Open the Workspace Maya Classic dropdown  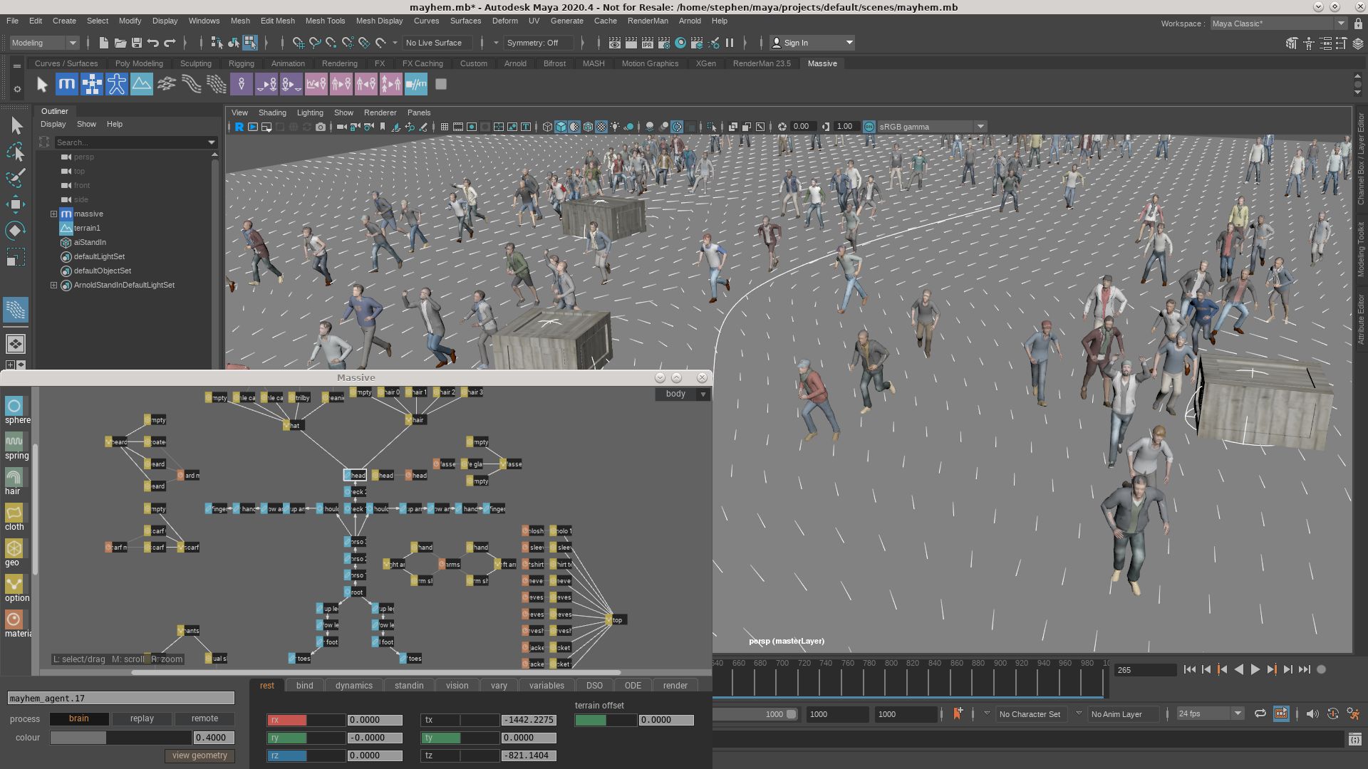click(1278, 23)
